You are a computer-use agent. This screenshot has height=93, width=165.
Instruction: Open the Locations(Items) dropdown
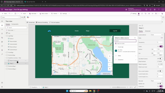[157, 35]
